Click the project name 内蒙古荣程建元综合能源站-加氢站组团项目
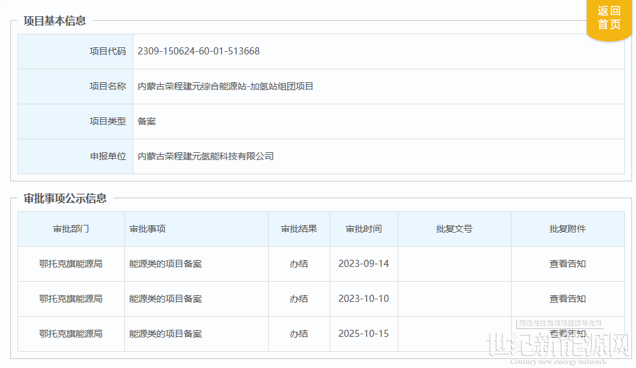Viewport: 636px width, 368px height. point(225,86)
